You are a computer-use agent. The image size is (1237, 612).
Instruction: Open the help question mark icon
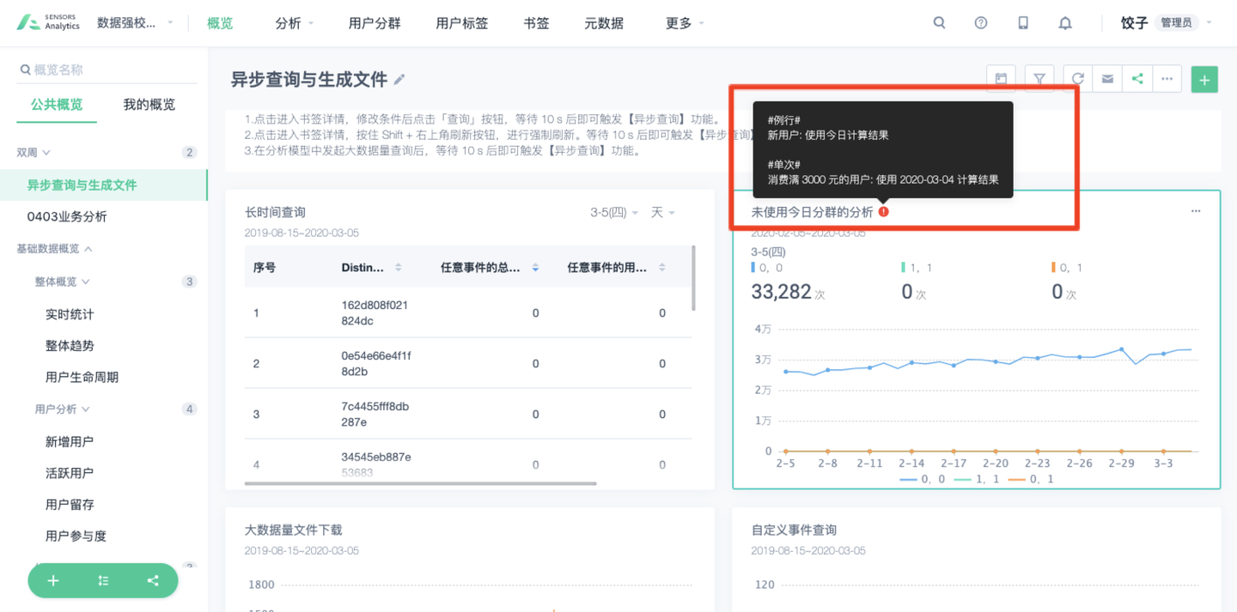[x=981, y=23]
